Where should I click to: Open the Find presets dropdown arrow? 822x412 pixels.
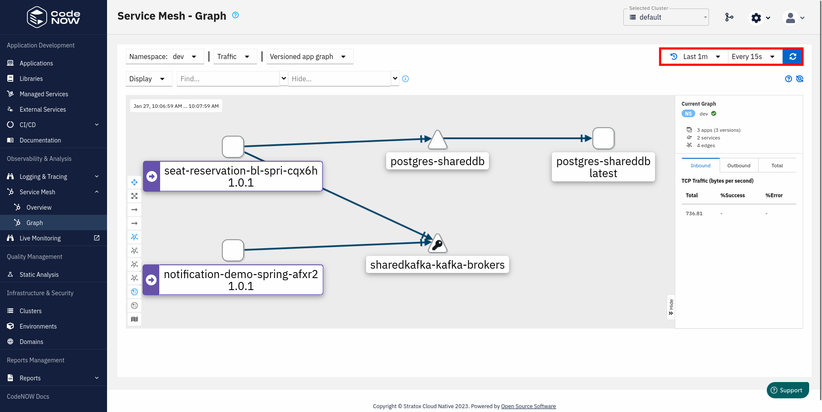[283, 78]
